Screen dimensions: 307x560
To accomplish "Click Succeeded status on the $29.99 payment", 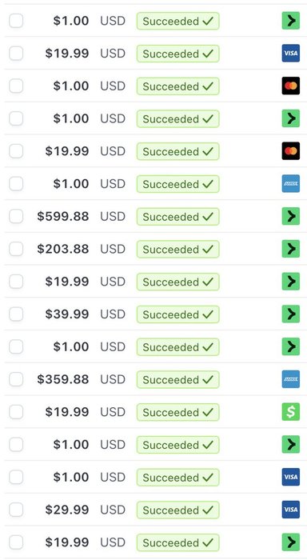I will 177,510.
